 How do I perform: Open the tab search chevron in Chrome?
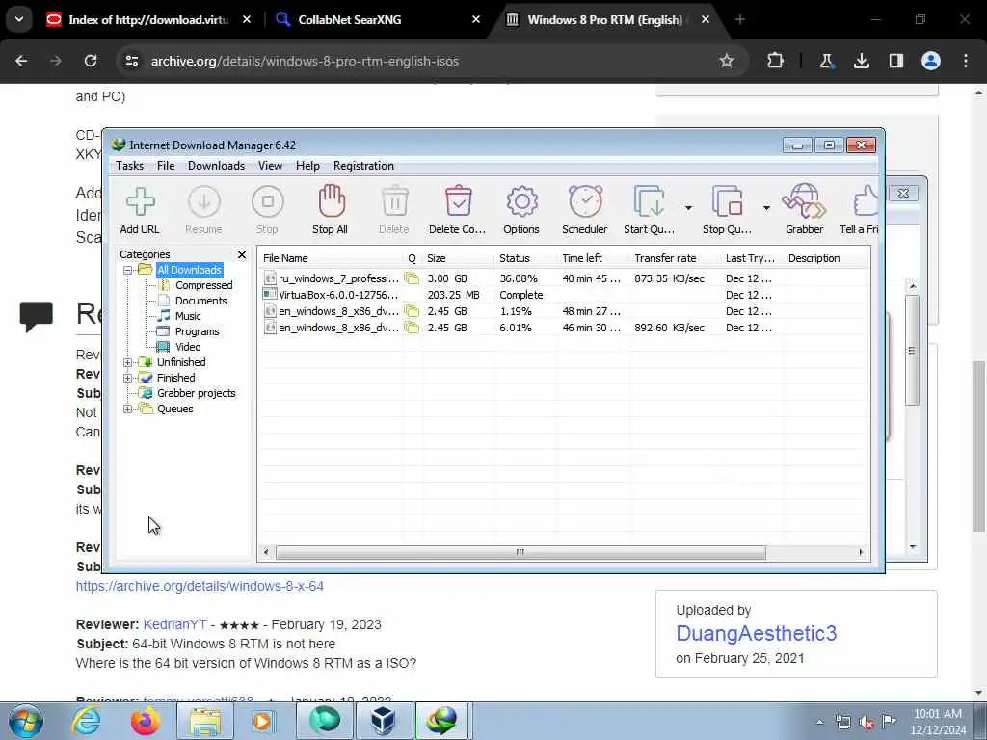(x=19, y=19)
